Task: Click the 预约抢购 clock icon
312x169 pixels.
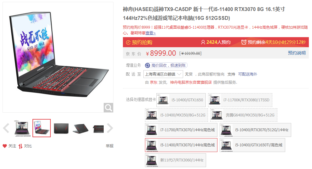Action: pyautogui.click(x=128, y=42)
